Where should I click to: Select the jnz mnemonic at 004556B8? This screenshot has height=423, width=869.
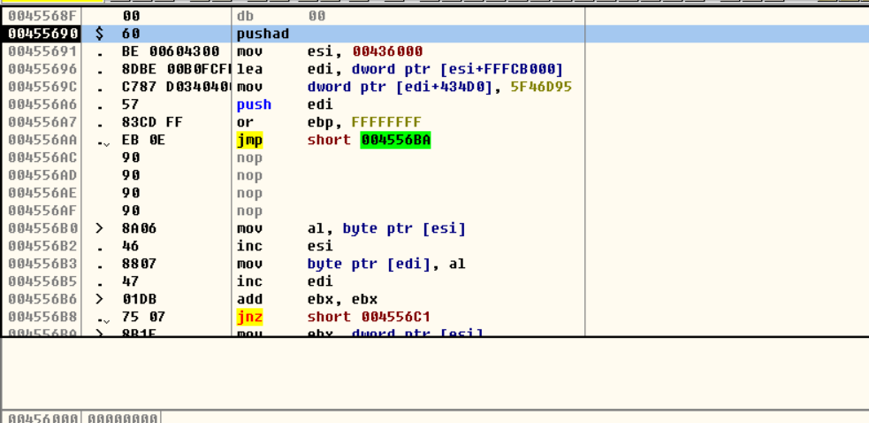click(249, 317)
